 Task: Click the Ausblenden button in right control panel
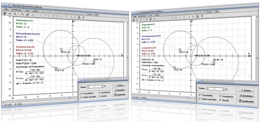(246, 101)
